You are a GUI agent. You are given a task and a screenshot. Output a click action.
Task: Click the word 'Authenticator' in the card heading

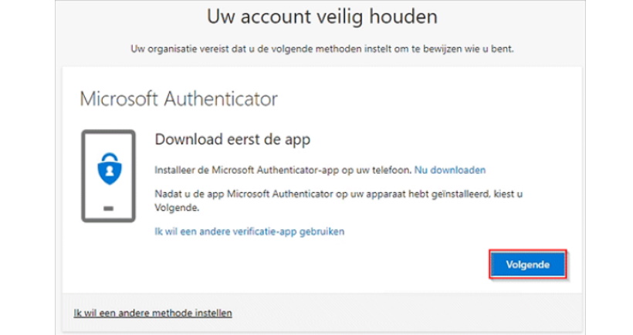pyautogui.click(x=221, y=99)
